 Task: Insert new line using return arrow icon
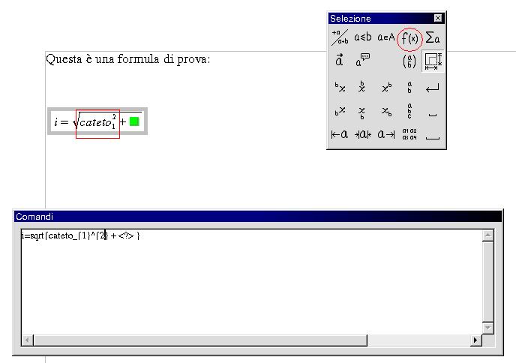click(433, 88)
